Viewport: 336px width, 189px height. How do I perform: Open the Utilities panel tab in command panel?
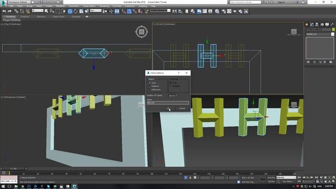pyautogui.click(x=332, y=25)
